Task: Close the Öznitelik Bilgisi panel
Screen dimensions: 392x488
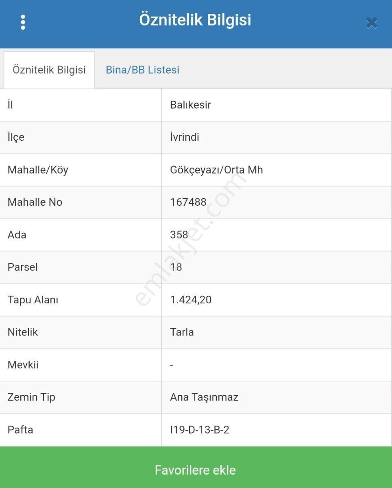Action: (x=371, y=22)
